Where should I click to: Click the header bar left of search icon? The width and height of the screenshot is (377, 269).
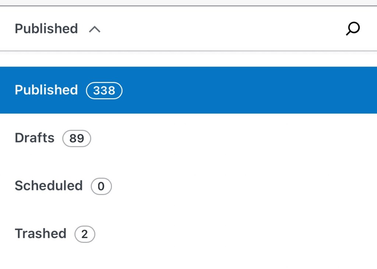pyautogui.click(x=221, y=29)
